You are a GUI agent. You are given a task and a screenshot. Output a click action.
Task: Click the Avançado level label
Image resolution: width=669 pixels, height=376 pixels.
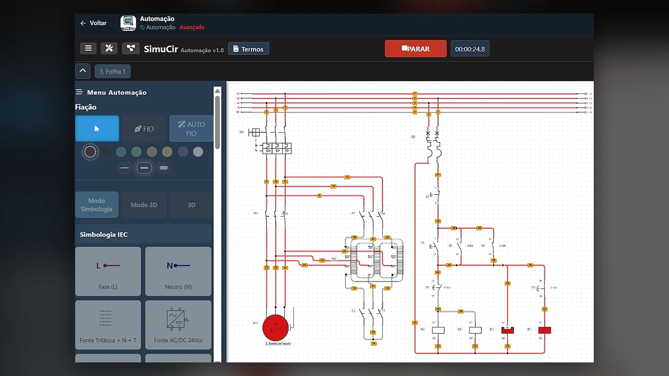[192, 27]
